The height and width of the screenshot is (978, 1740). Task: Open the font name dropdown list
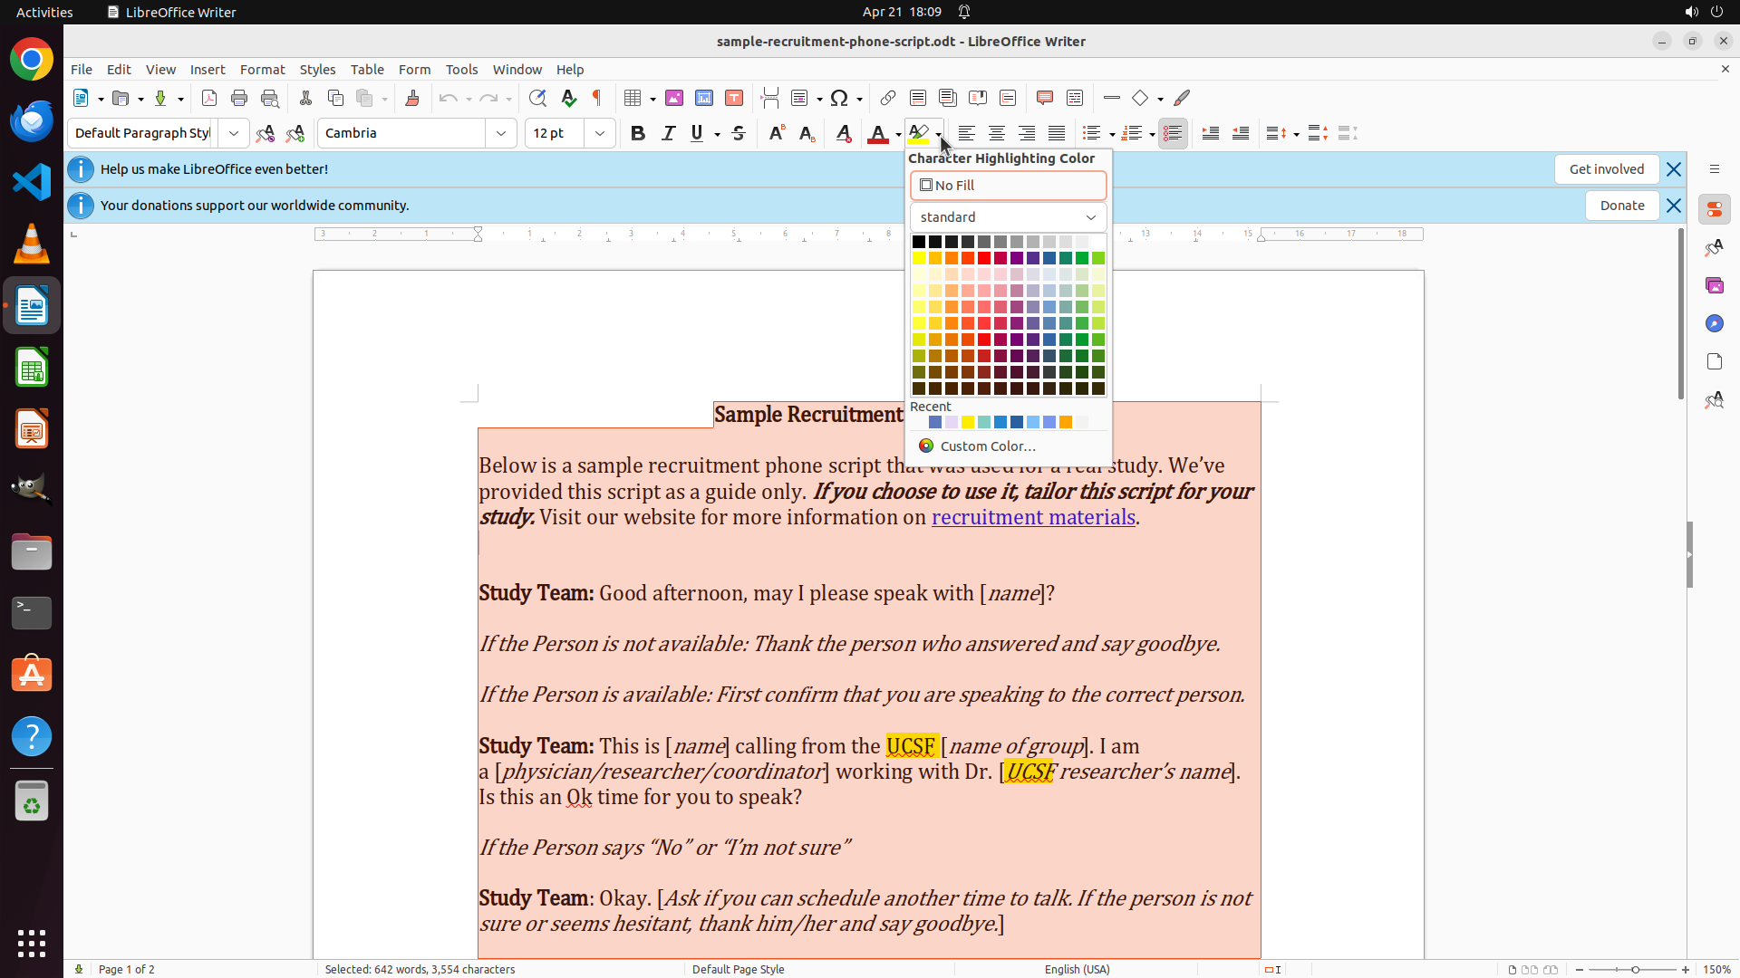point(501,133)
